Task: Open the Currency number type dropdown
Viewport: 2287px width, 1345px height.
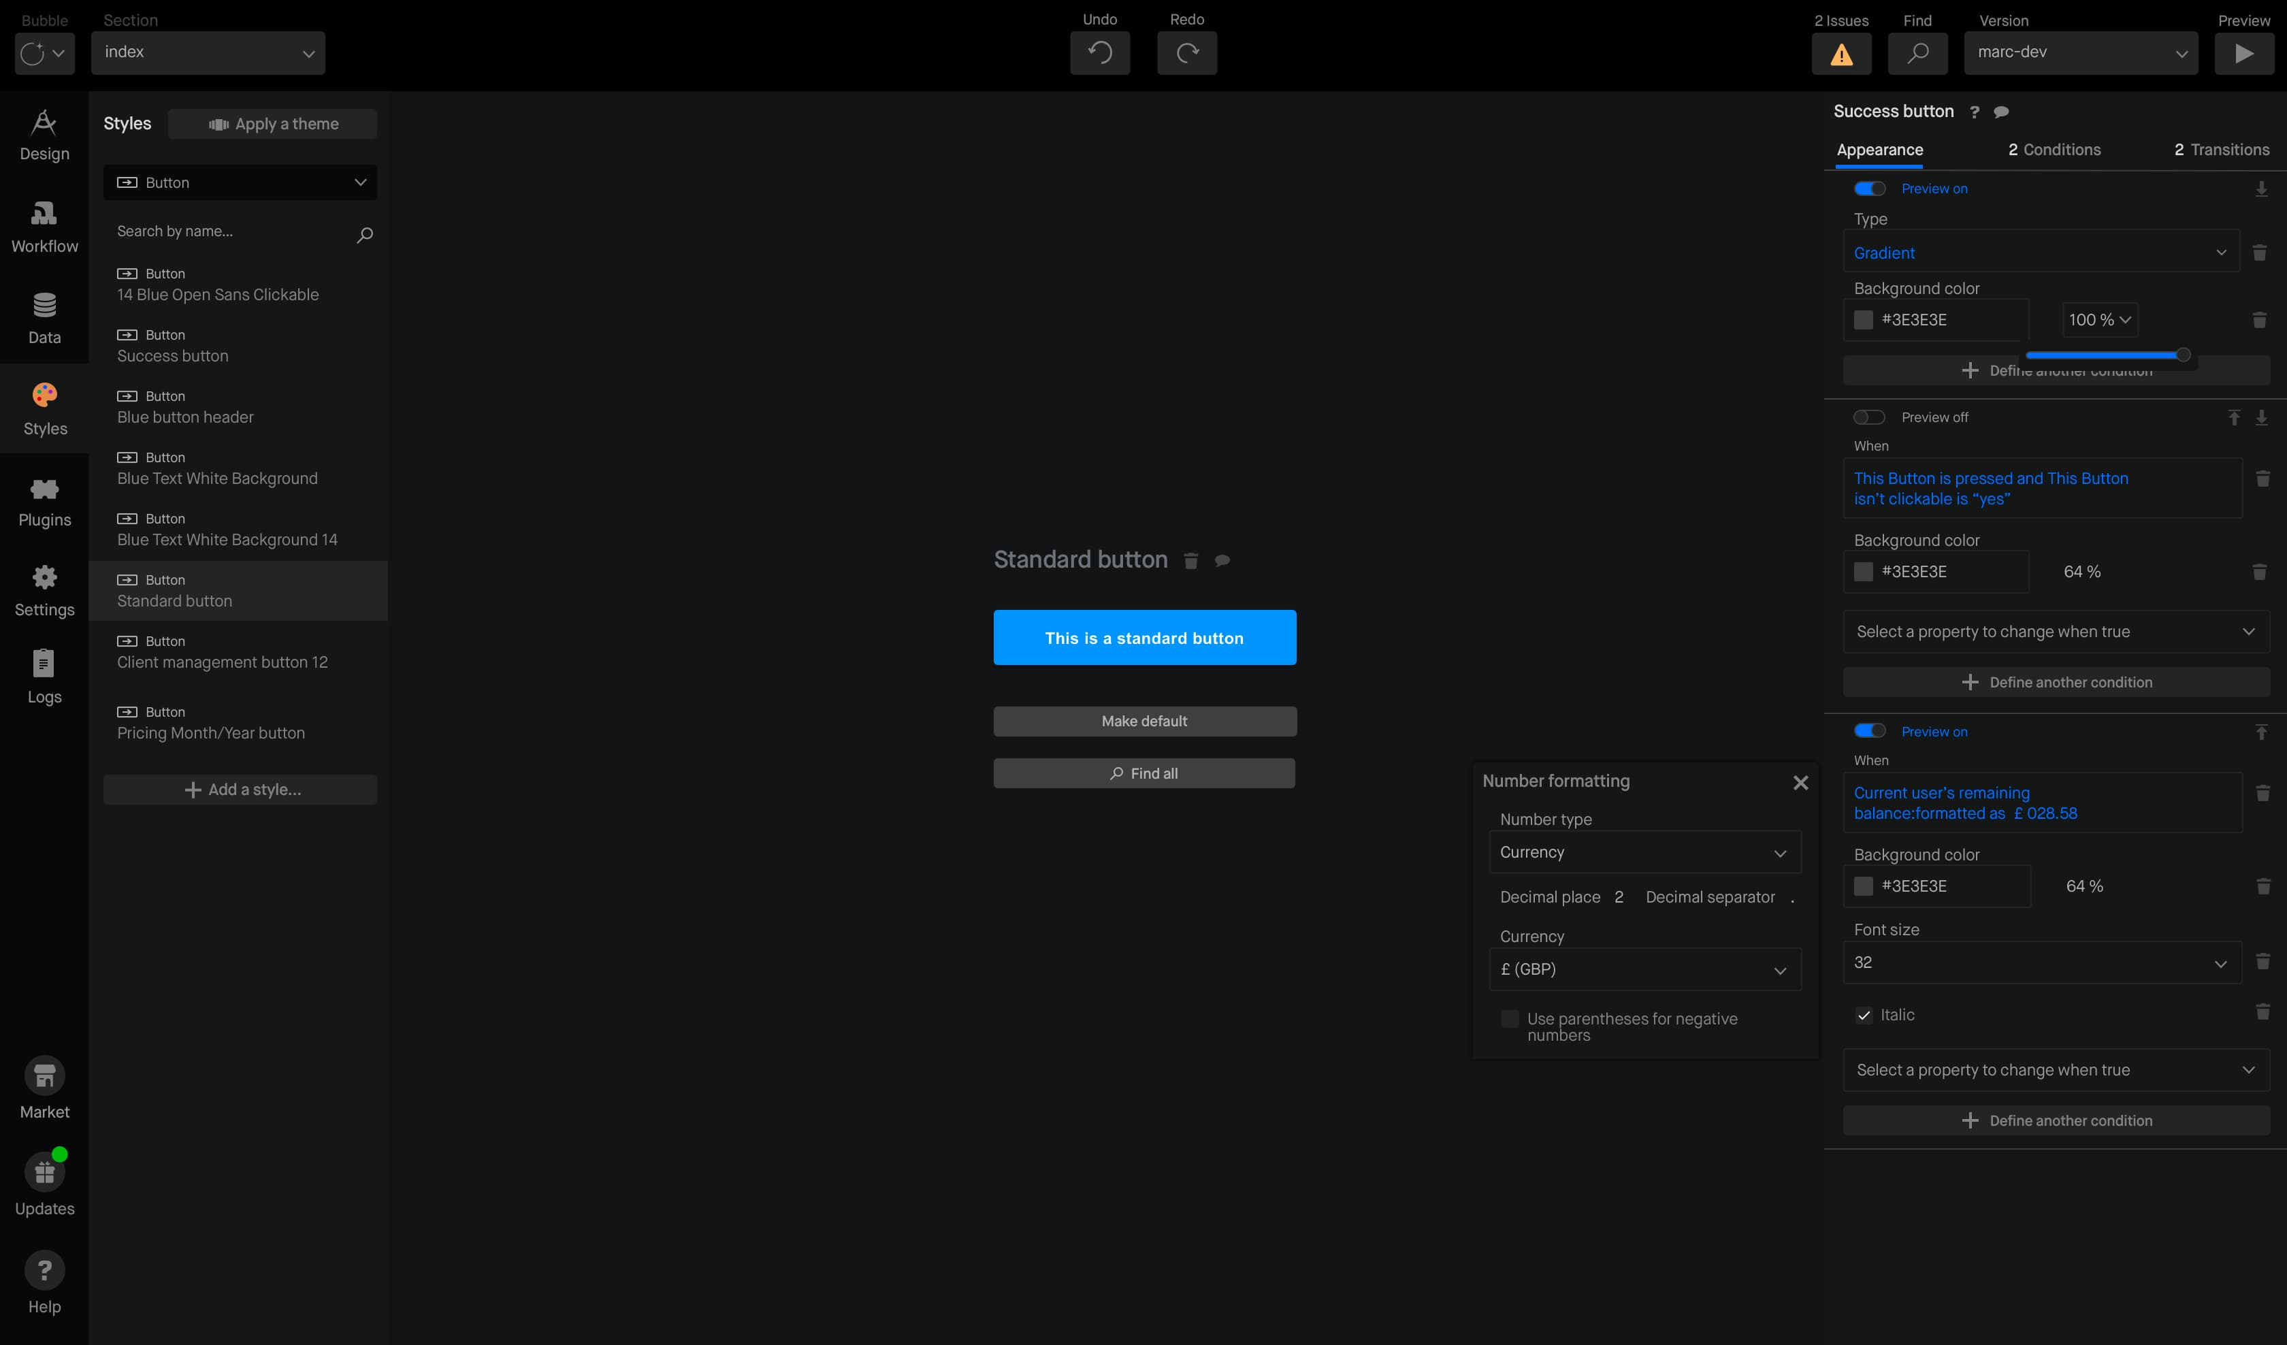Action: pyautogui.click(x=1639, y=852)
